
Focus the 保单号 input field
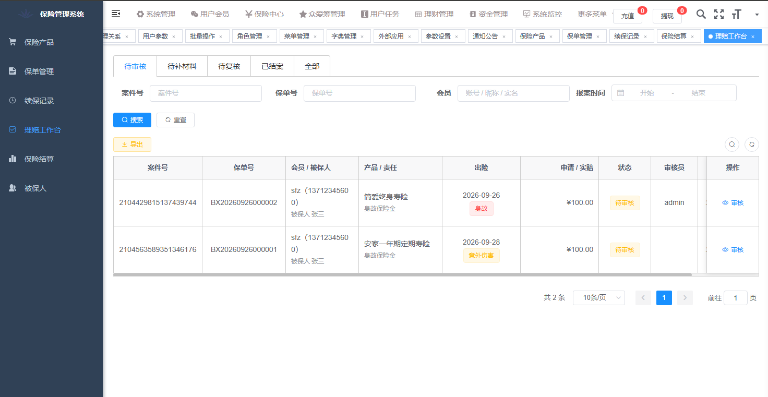pyautogui.click(x=359, y=93)
